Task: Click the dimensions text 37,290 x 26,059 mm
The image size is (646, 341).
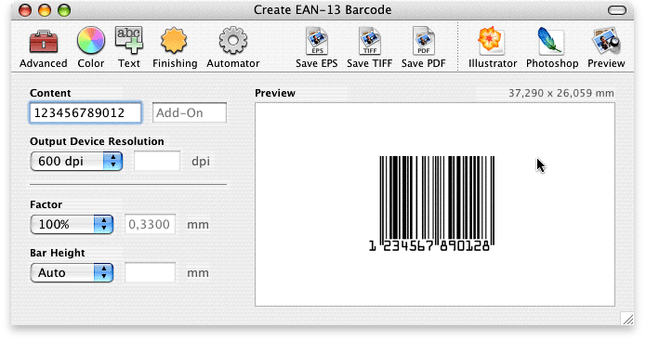Action: [x=561, y=93]
